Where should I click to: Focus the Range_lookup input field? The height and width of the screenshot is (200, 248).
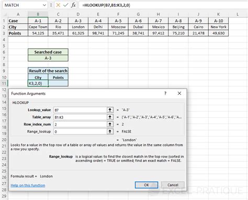[80, 131]
